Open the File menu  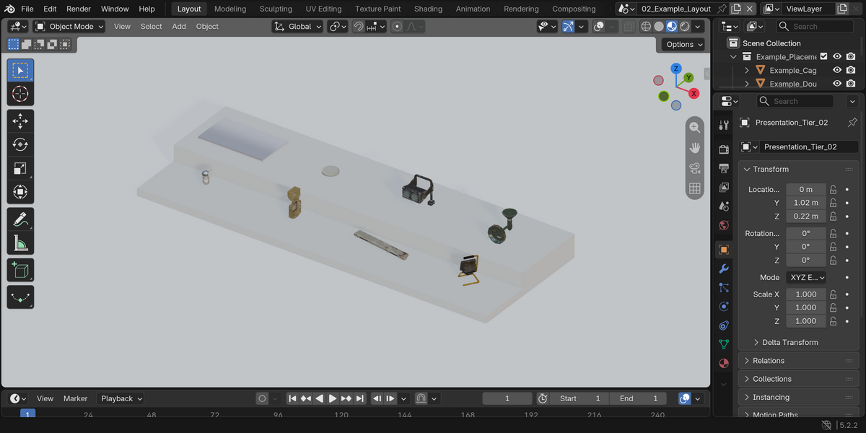[x=27, y=9]
